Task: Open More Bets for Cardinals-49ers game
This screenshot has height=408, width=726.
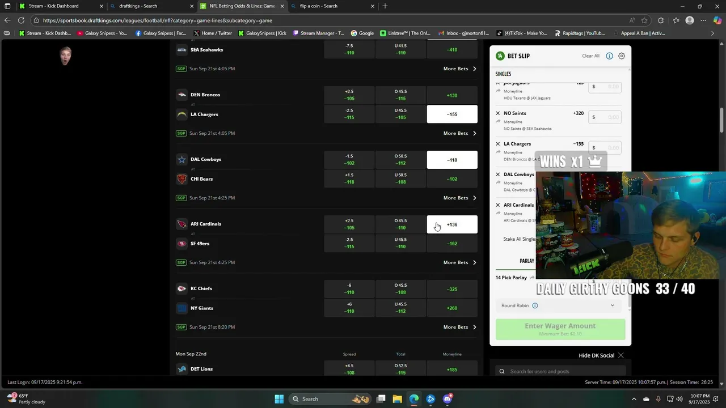Action: 459,262
